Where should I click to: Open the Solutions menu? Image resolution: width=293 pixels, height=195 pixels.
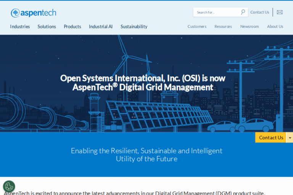[x=47, y=27]
